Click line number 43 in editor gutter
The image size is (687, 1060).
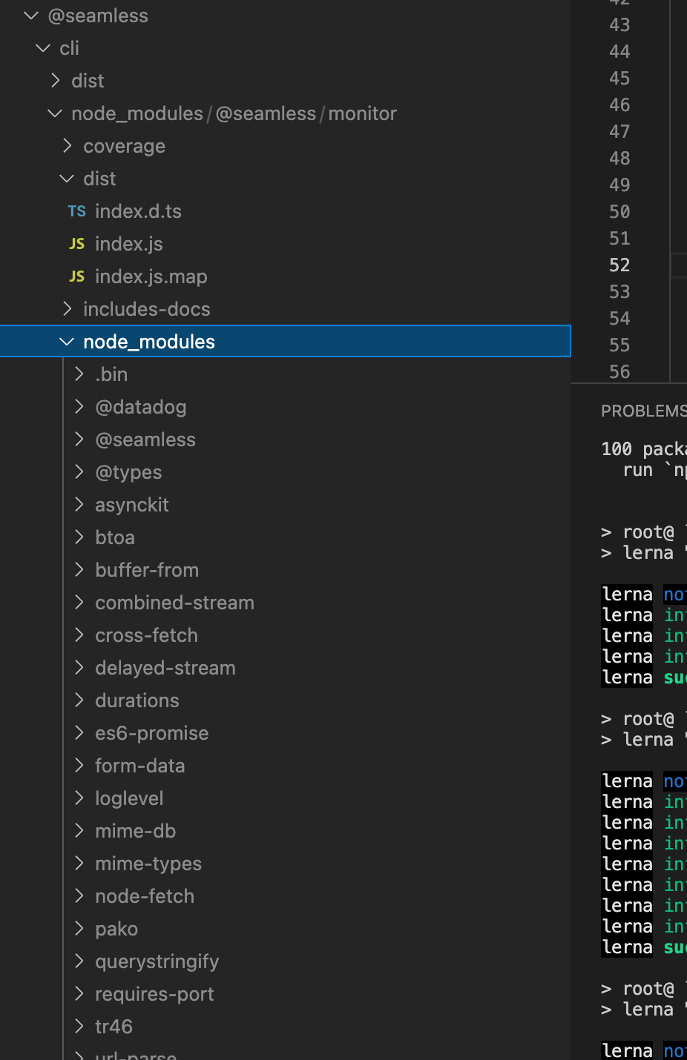click(x=619, y=25)
